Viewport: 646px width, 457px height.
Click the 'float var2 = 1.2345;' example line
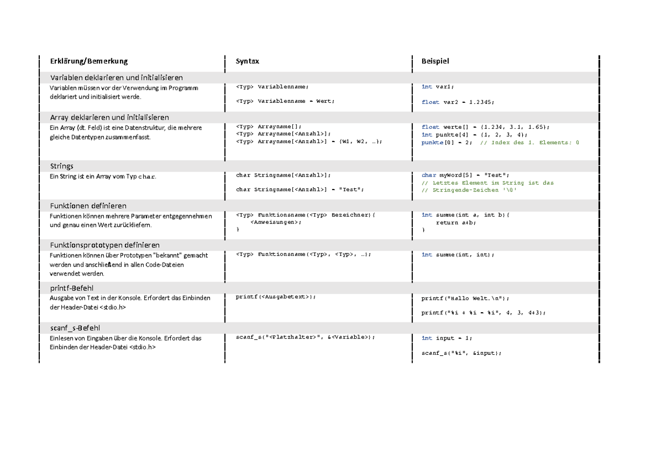[x=458, y=101]
